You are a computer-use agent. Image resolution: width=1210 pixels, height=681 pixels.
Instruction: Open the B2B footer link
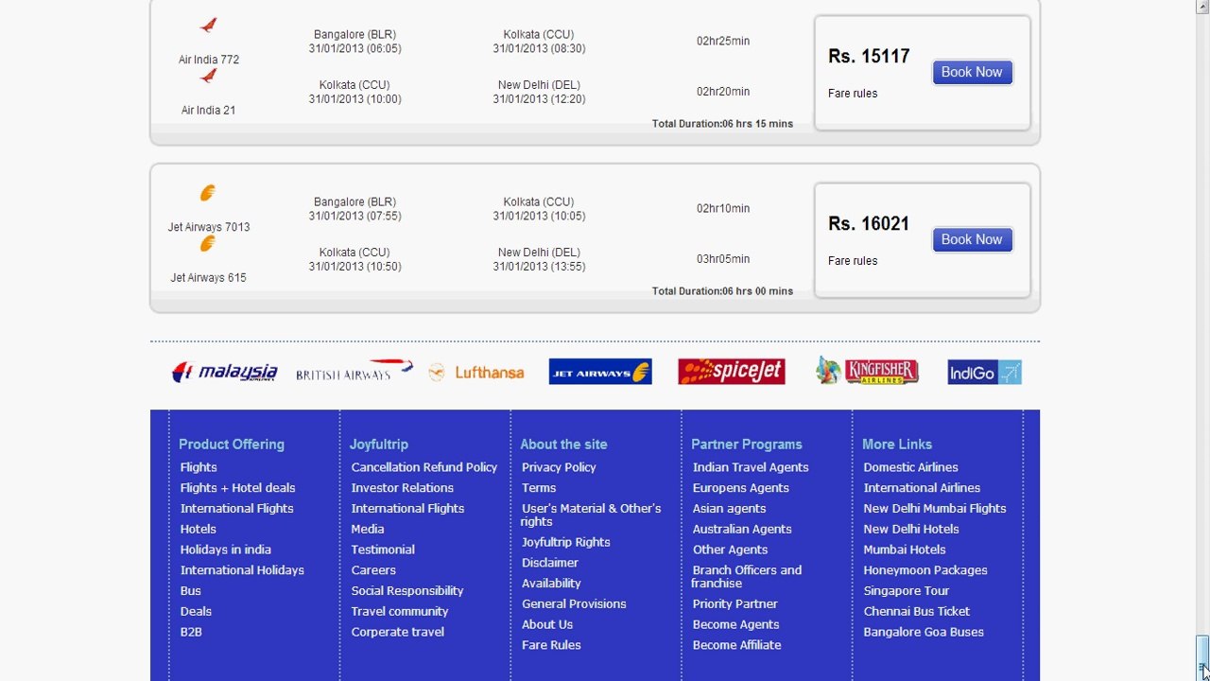(191, 632)
